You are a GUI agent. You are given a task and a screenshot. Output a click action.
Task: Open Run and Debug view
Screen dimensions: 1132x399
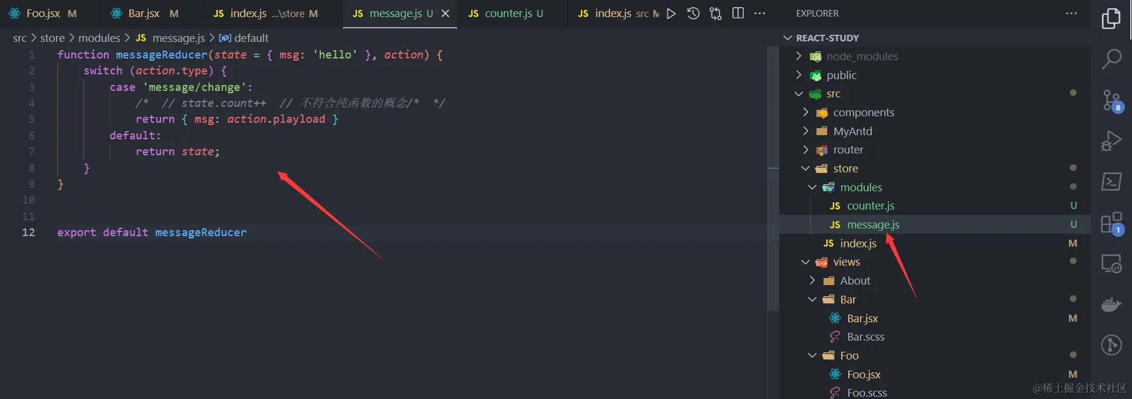[1111, 141]
